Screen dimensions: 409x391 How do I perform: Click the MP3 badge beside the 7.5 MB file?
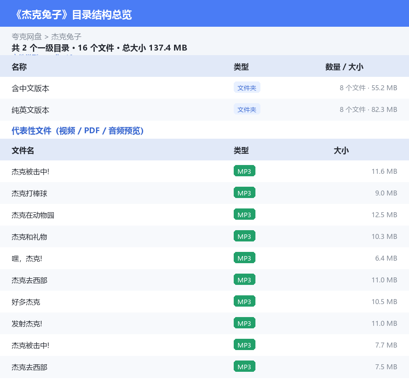click(x=245, y=366)
